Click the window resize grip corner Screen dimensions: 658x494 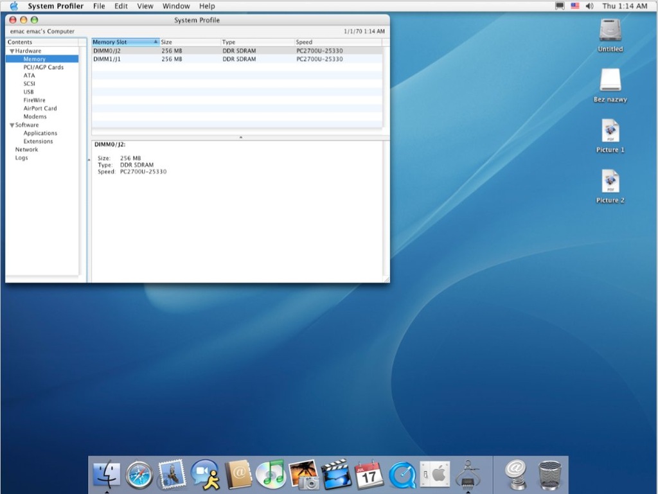click(386, 279)
